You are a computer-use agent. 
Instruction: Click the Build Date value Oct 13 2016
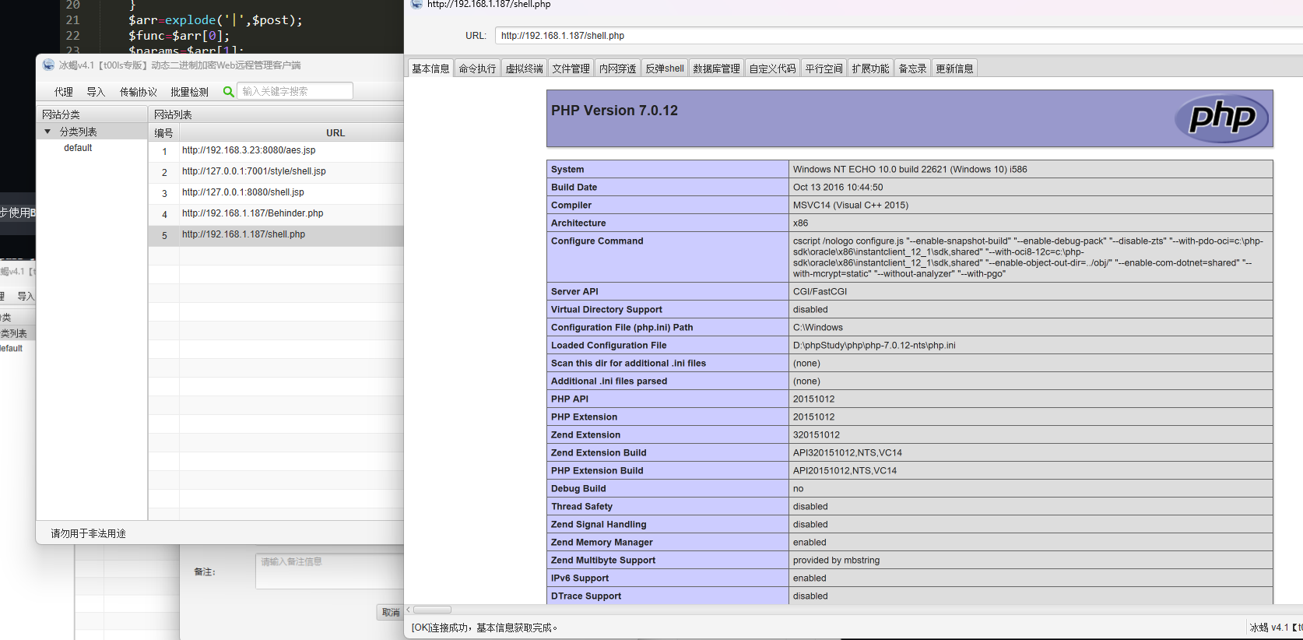[838, 188]
